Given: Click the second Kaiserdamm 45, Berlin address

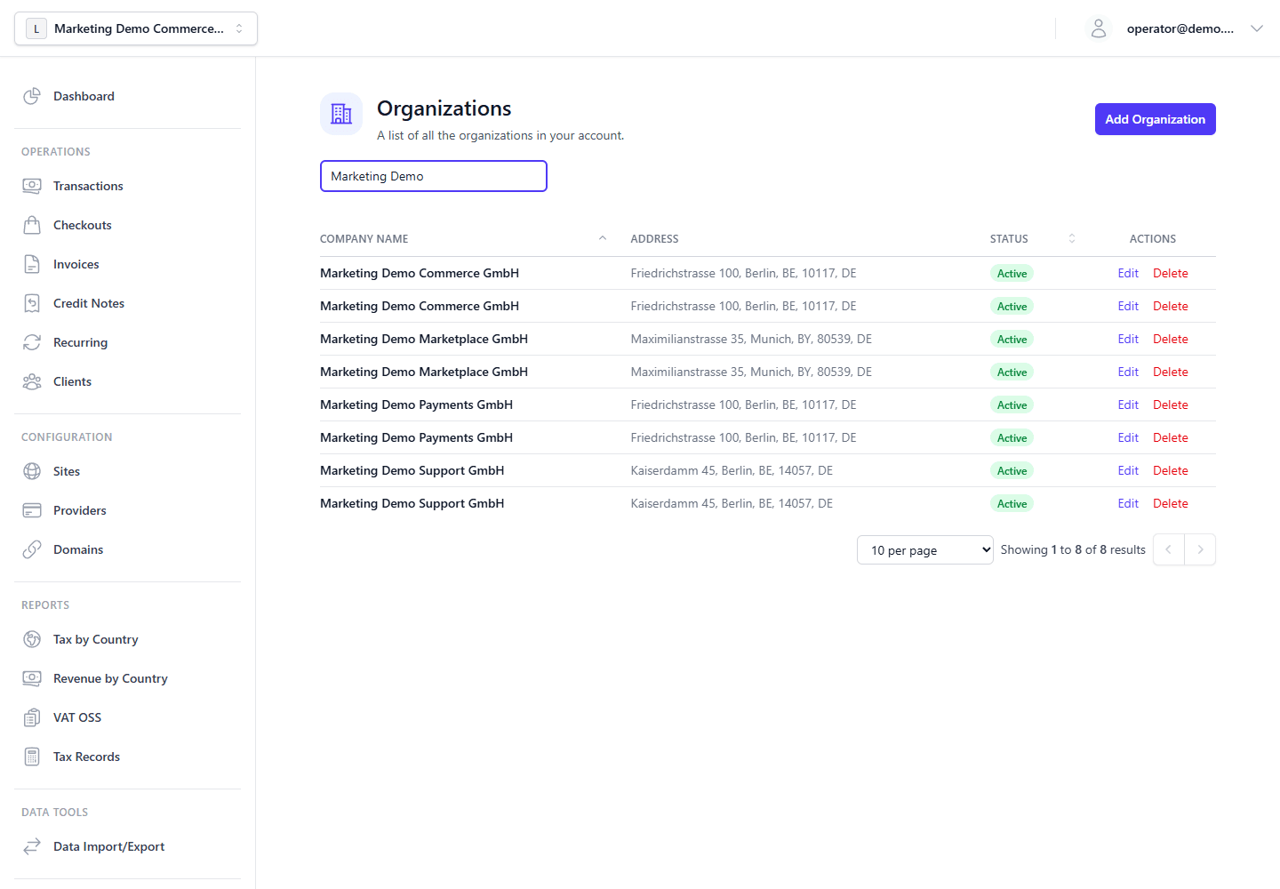Looking at the screenshot, I should (732, 503).
